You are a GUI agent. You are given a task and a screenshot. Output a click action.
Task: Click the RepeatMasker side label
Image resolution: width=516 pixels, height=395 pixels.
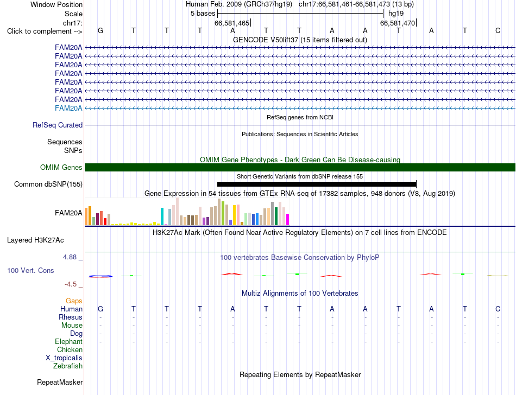(x=60, y=382)
